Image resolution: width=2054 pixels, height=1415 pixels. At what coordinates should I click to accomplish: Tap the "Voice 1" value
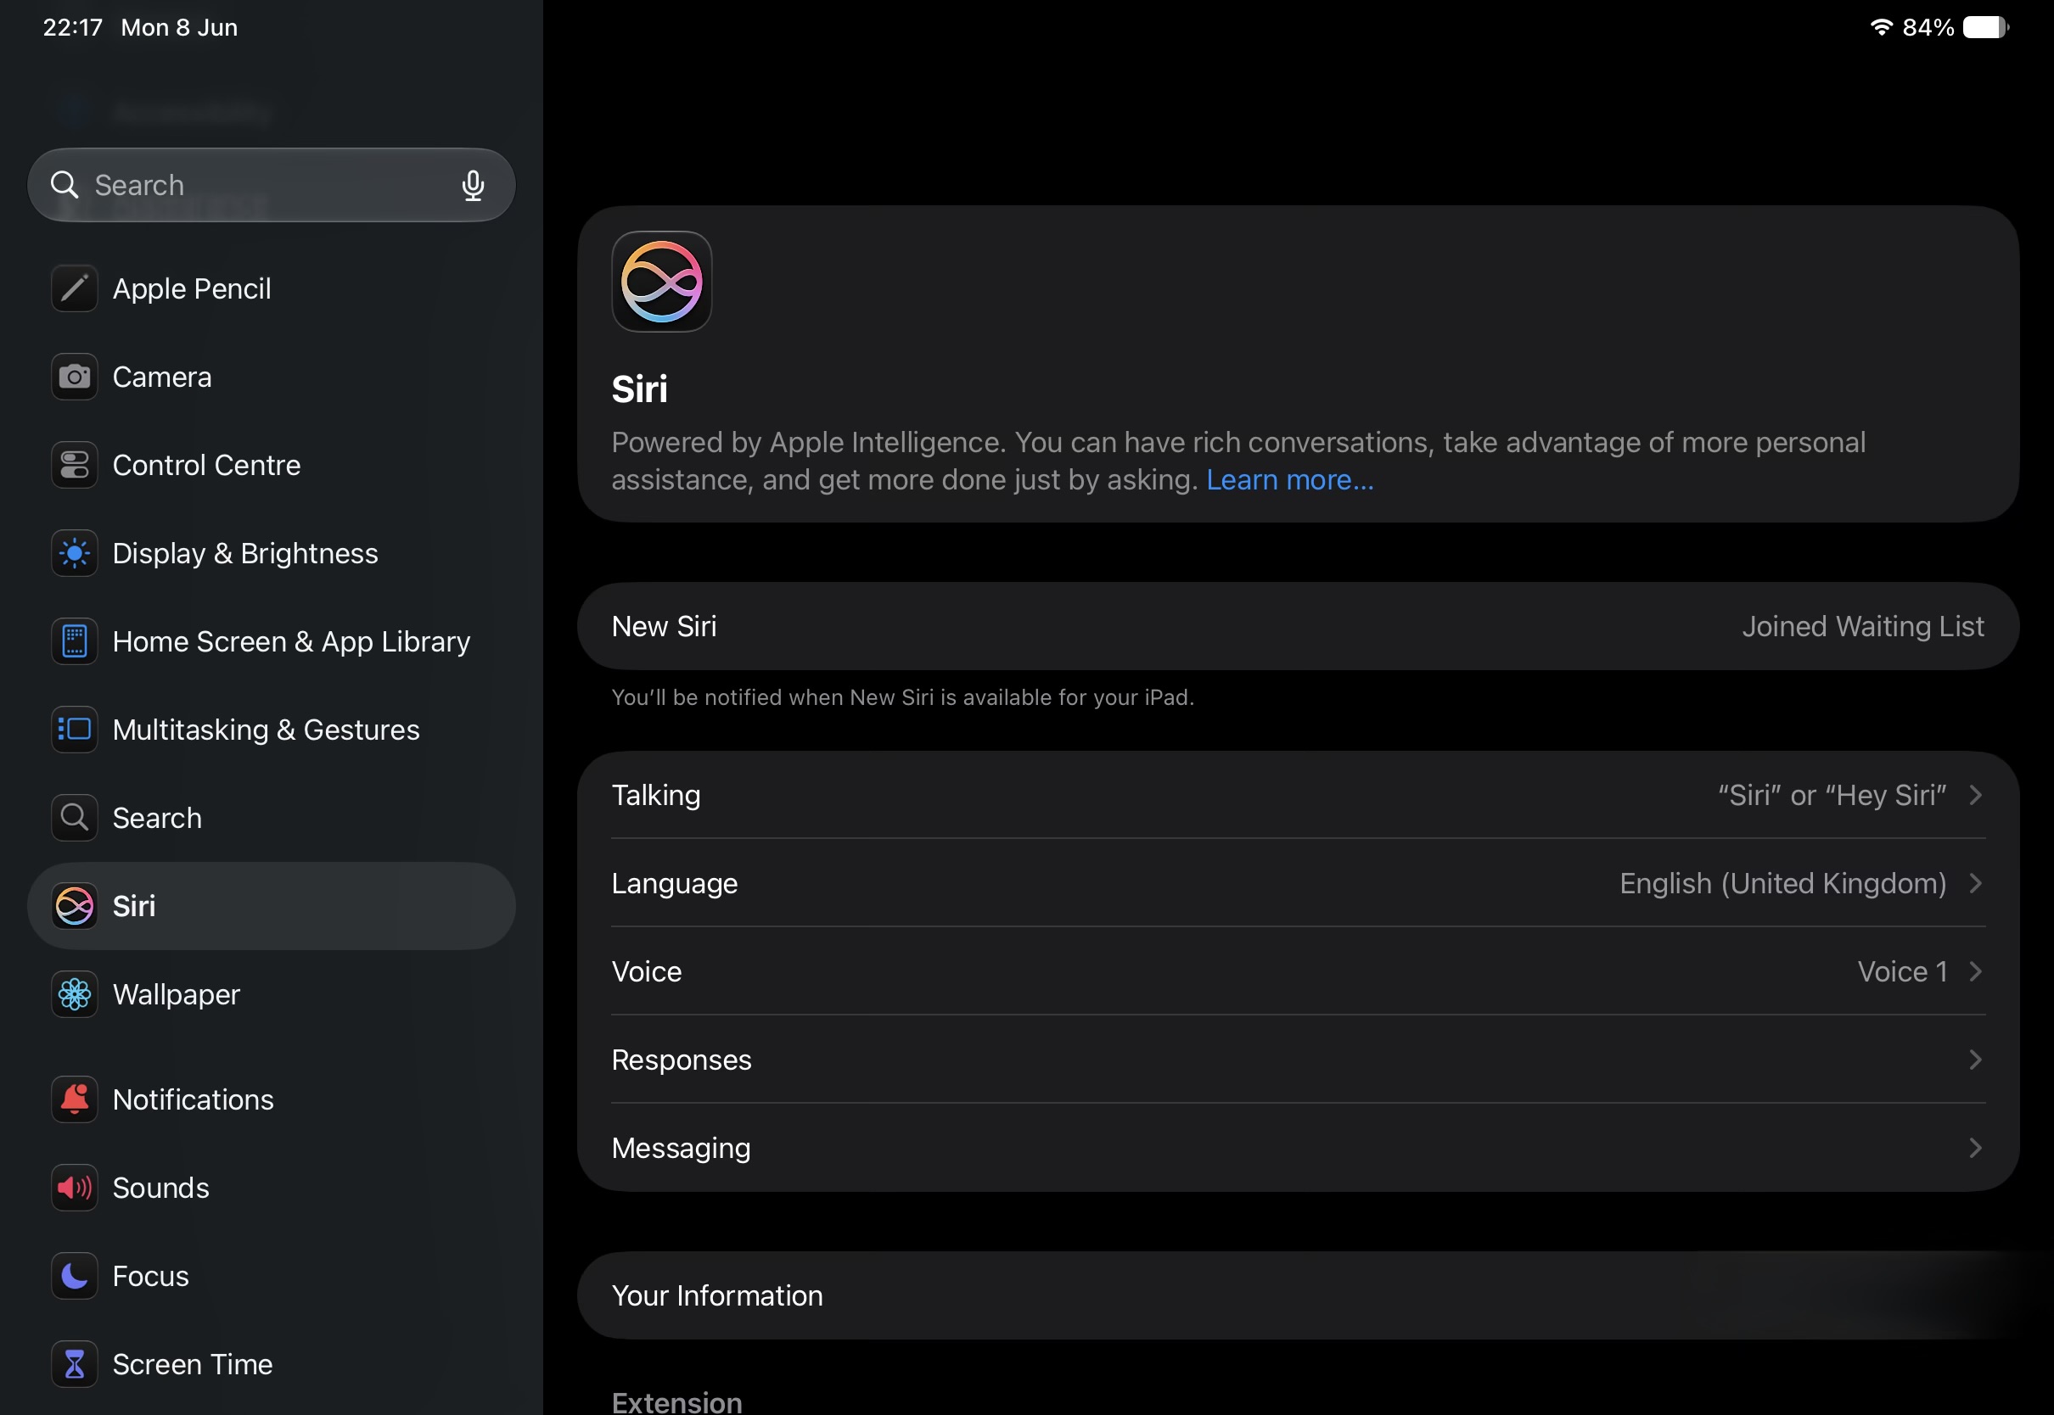1902,971
